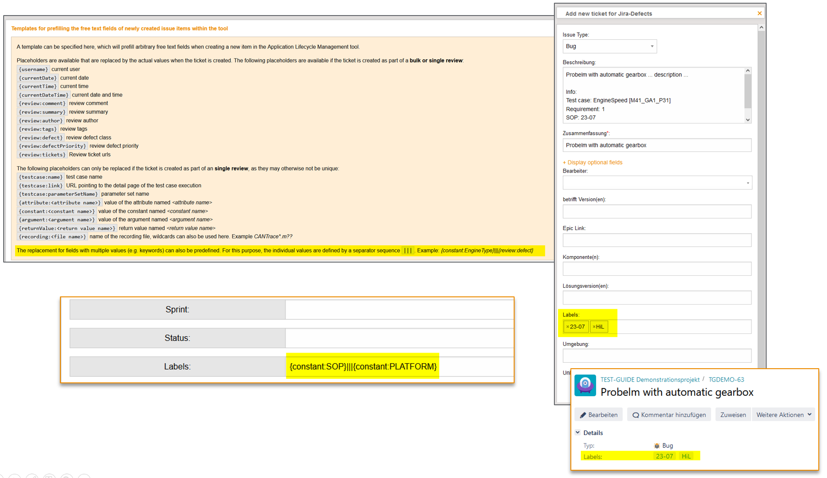This screenshot has width=827, height=478.
Task: Expand the Weitere Aktionen menu
Action: pos(784,414)
